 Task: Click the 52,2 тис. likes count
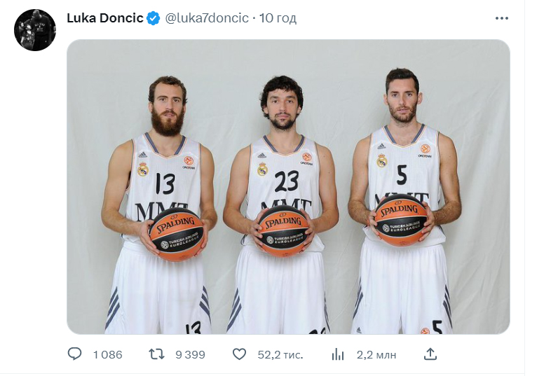pos(280,354)
